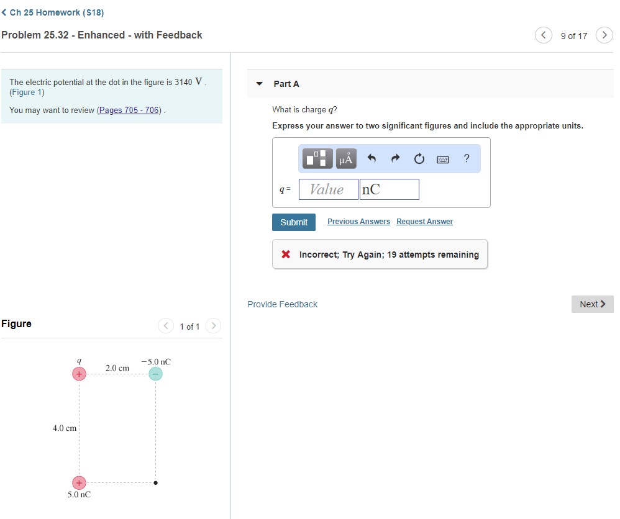Screen dimensions: 620x519
Task: Redo the answer edit
Action: coord(395,159)
